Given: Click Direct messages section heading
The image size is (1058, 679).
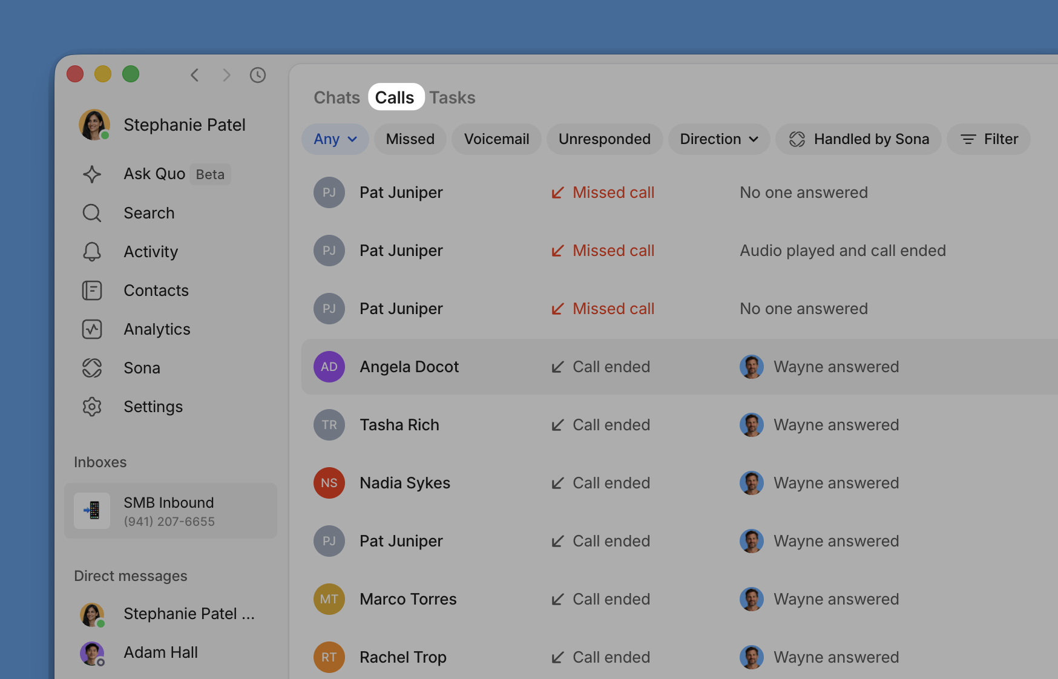Looking at the screenshot, I should [x=131, y=576].
